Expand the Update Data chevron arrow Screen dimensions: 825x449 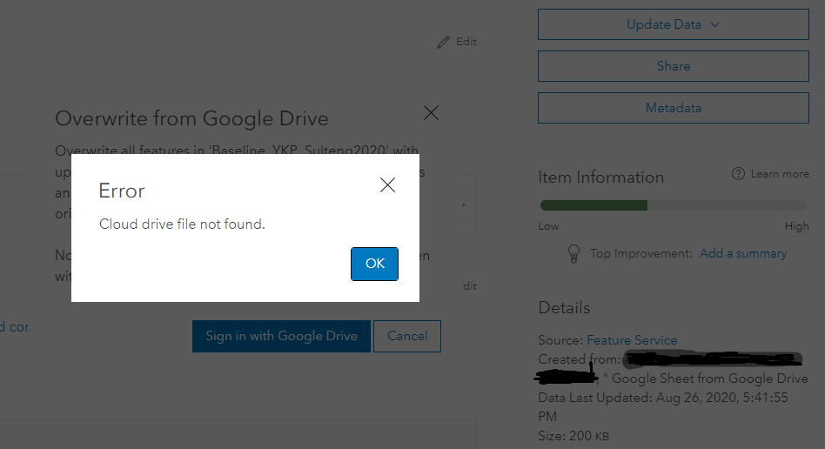tap(714, 24)
